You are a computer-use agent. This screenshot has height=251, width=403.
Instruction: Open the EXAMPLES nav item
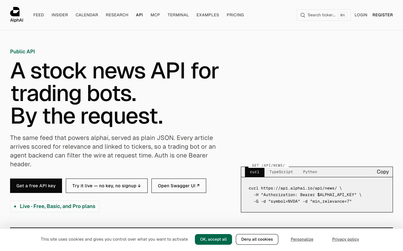[208, 15]
